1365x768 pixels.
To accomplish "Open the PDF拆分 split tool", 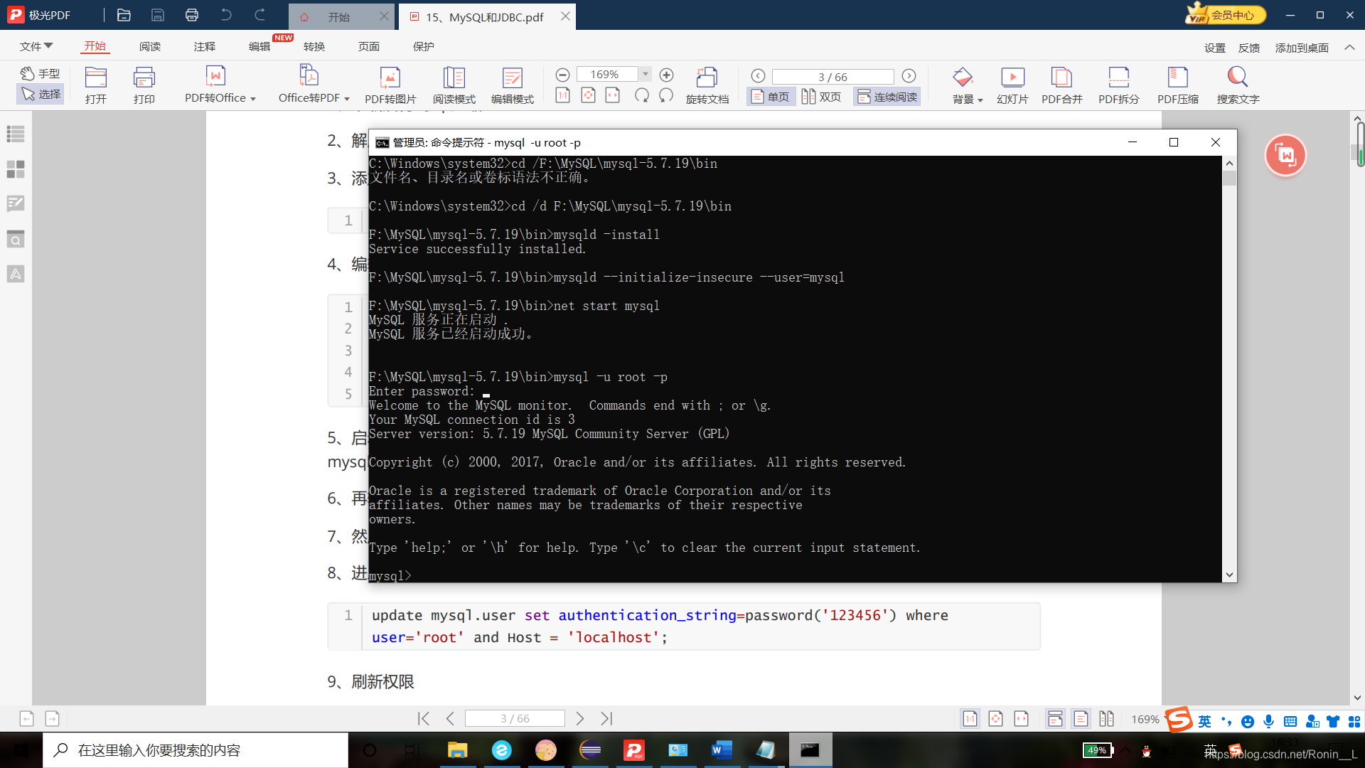I will [x=1119, y=85].
